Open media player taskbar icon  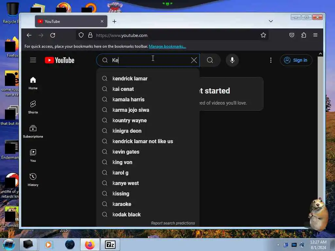click(48, 244)
